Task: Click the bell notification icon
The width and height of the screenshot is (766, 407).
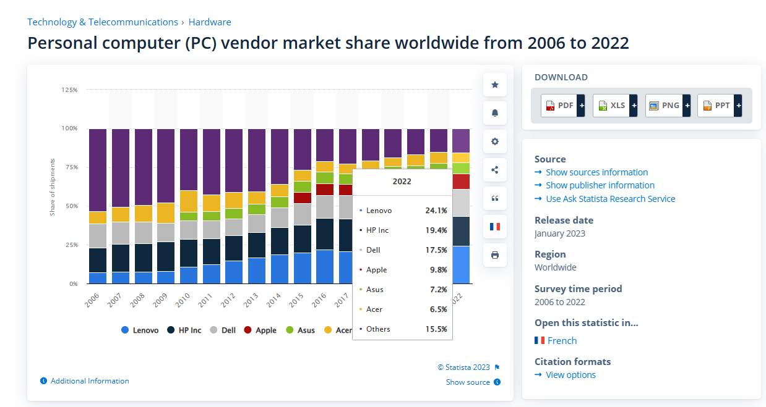Action: (x=494, y=113)
